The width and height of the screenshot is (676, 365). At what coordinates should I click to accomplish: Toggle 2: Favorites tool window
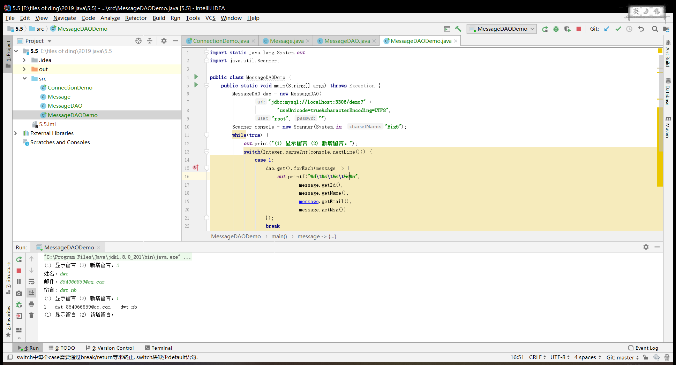tap(8, 321)
